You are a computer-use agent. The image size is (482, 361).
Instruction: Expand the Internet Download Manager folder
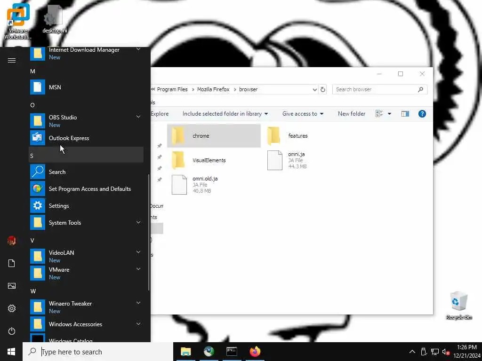[139, 49]
